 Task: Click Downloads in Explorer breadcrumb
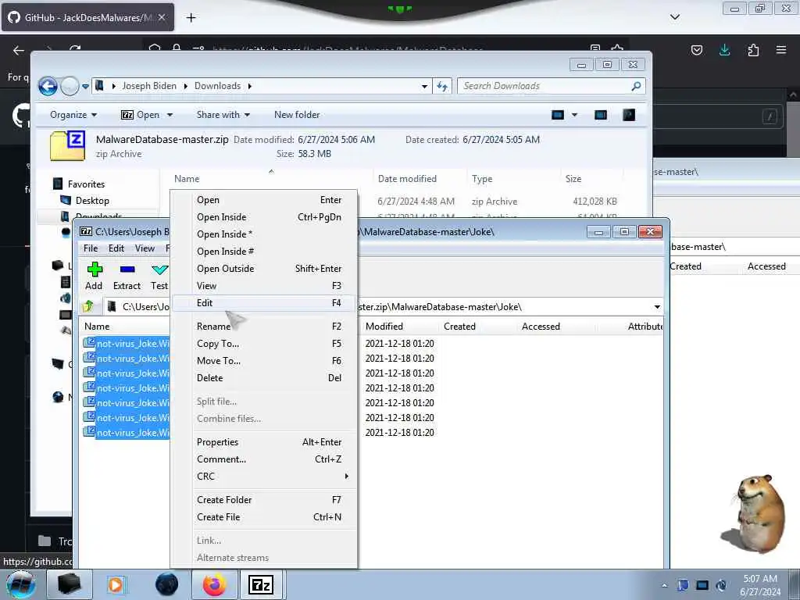(217, 86)
